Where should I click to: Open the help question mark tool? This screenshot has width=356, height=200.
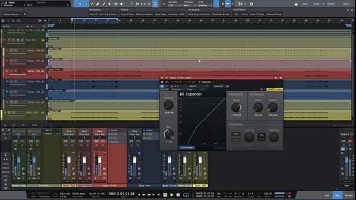131,4
